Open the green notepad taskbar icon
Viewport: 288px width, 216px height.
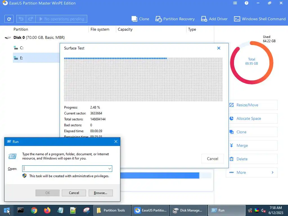pyautogui.click(x=73, y=210)
